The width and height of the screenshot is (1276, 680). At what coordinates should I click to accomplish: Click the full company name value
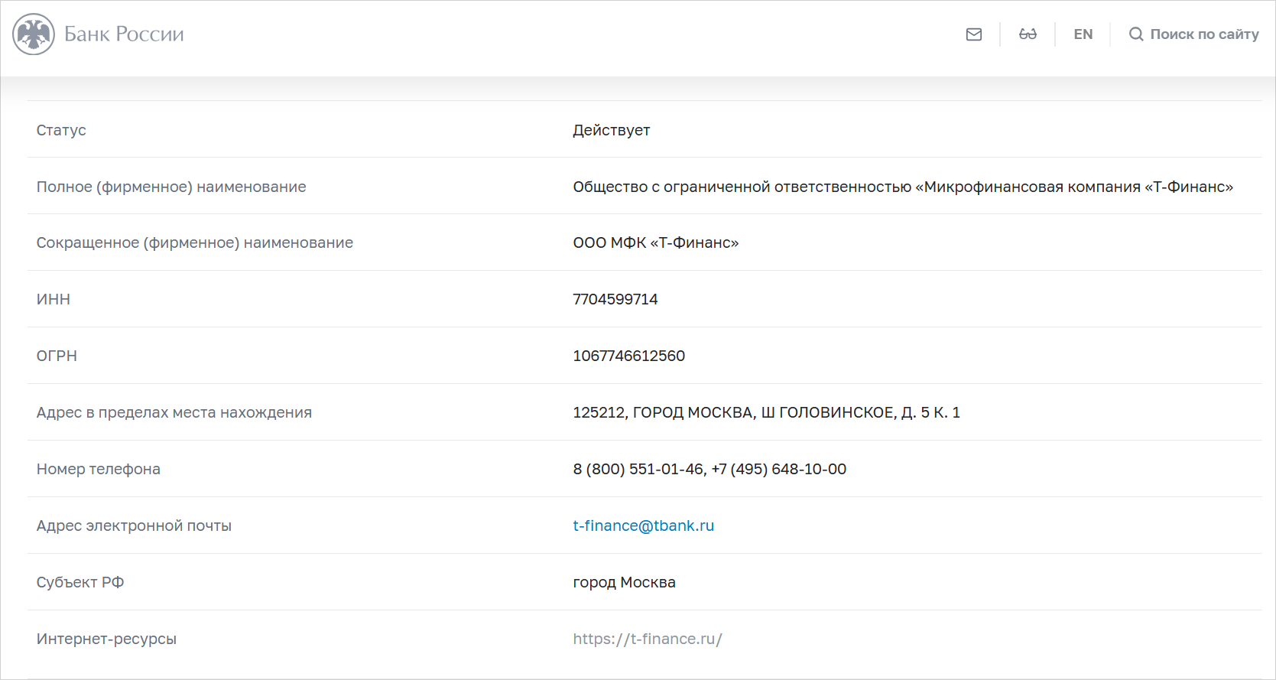point(902,187)
